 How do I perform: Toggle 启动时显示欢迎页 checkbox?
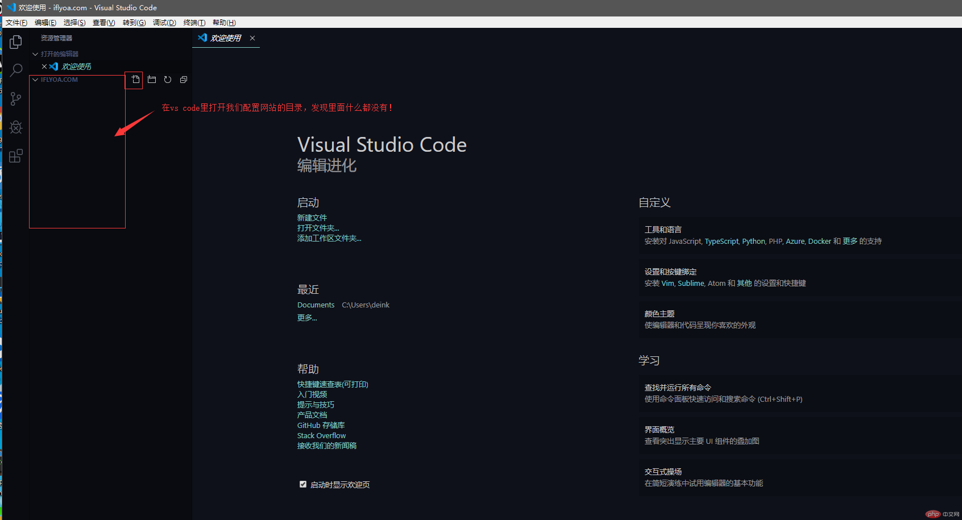303,484
